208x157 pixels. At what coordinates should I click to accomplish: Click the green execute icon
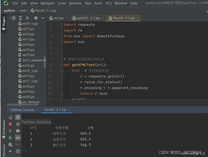(x=10, y=131)
